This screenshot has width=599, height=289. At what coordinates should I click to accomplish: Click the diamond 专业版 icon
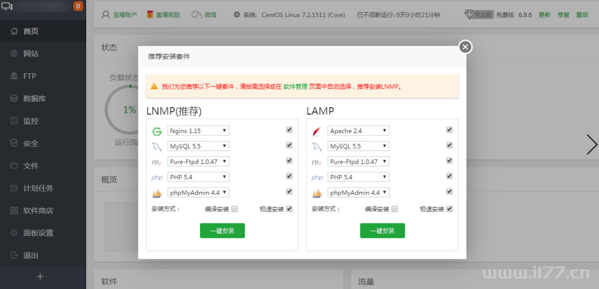pos(469,14)
